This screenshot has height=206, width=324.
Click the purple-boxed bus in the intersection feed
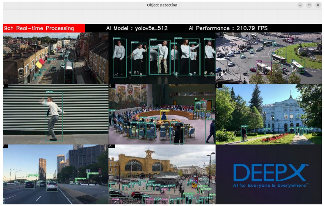pos(263,68)
